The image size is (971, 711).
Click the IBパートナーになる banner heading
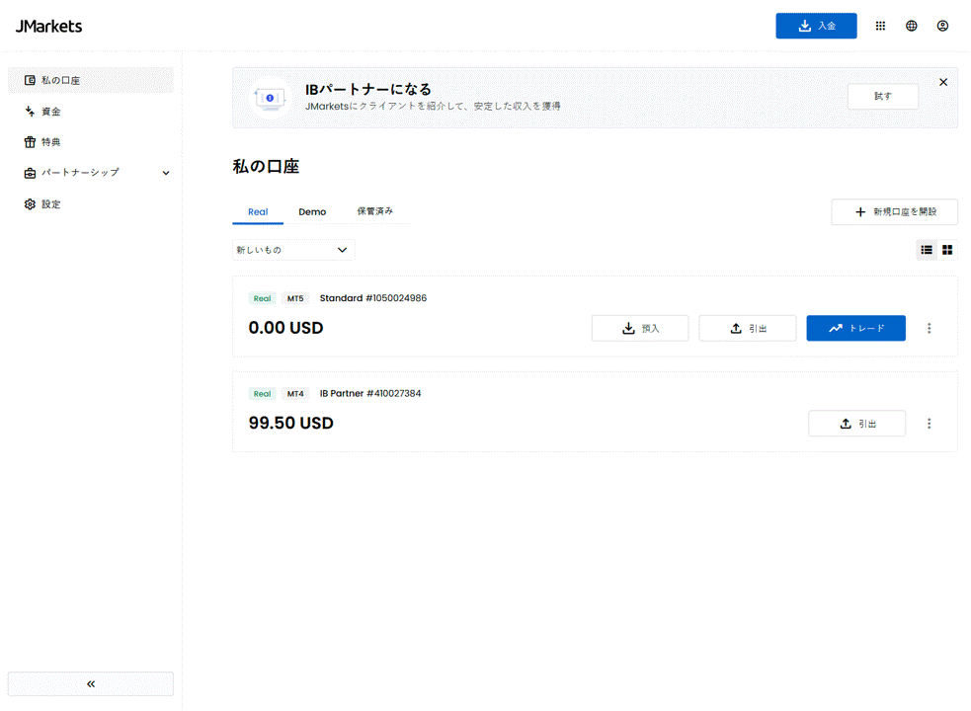pyautogui.click(x=368, y=89)
